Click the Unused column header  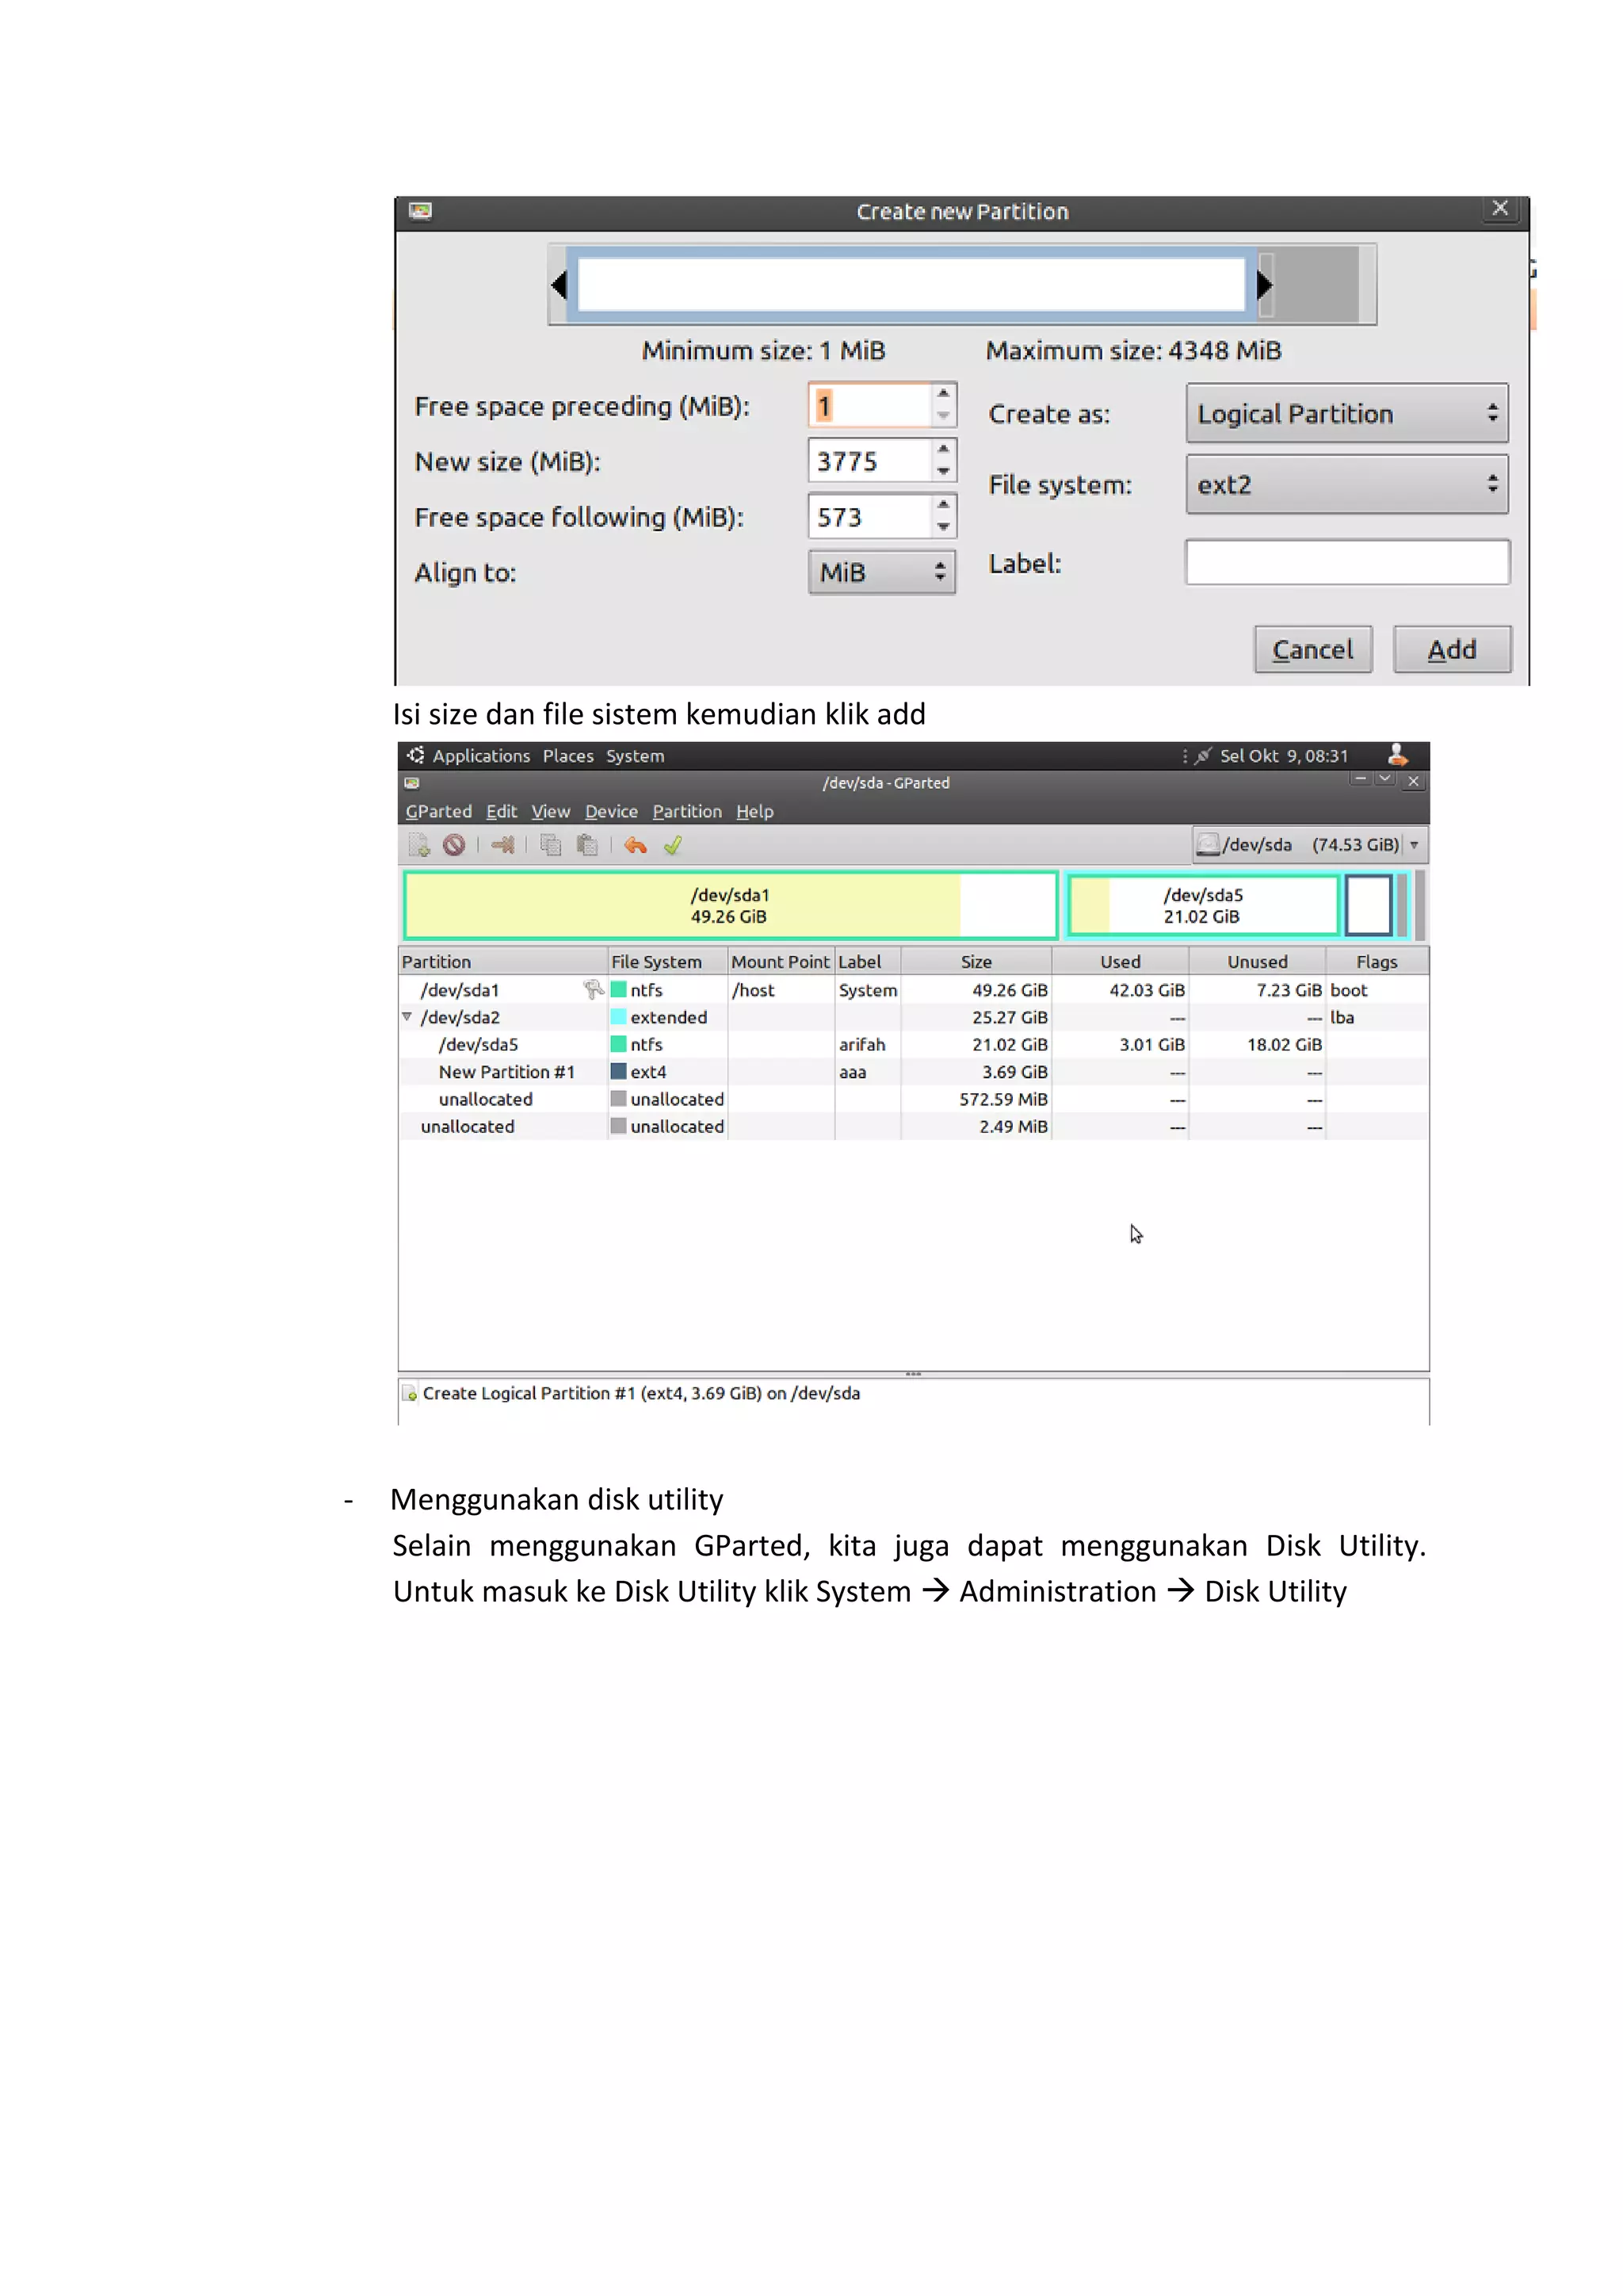pos(1257,961)
